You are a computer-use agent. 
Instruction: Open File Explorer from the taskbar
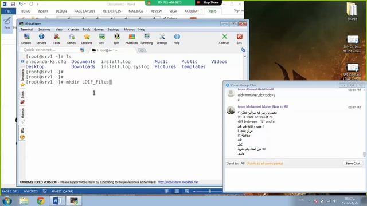pos(24,201)
